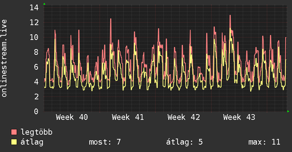The image size is (292, 152).
Task: Click the y-axis value 0
Action: (x=36, y=111)
